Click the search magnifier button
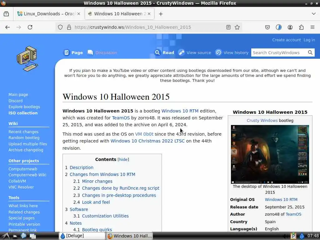Screen dimensions: 320x240 point(310,52)
